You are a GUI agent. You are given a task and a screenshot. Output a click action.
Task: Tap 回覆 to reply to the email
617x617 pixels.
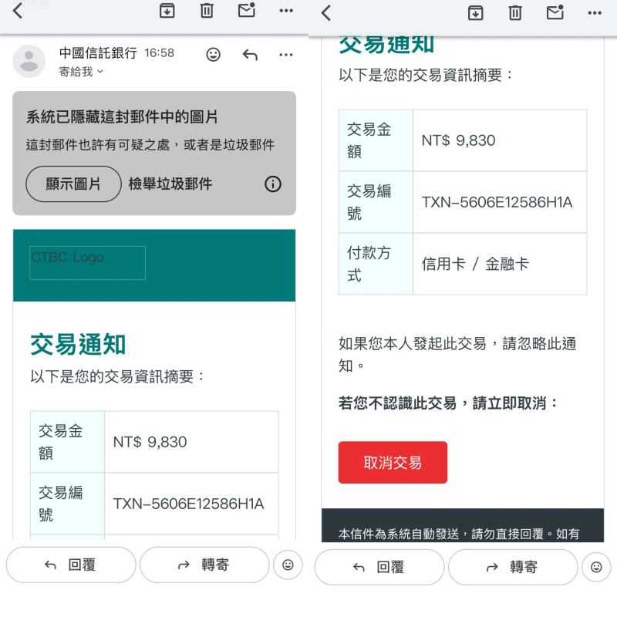(x=70, y=565)
